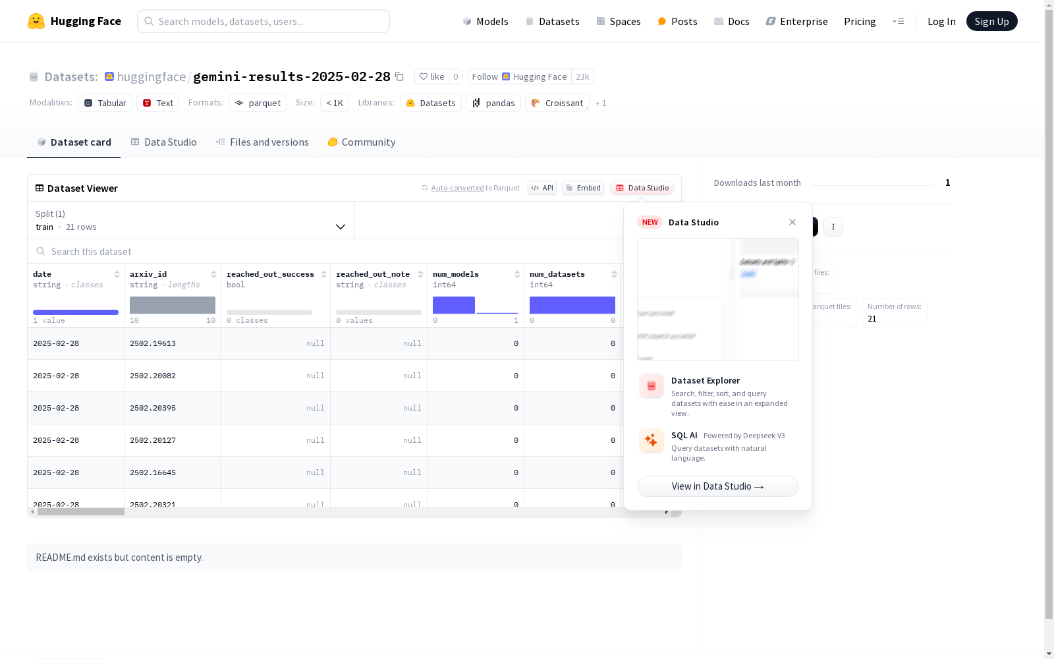Open the Datasets library tag

pos(431,103)
